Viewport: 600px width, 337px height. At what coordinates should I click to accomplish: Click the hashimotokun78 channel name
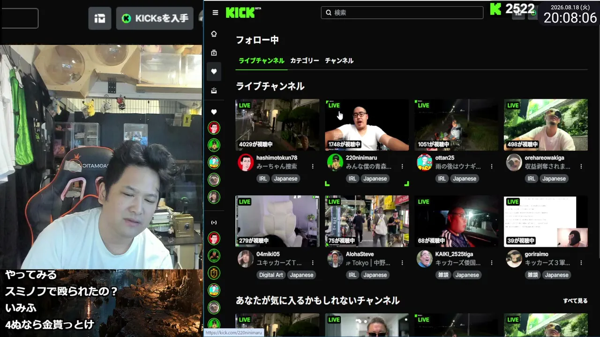click(x=277, y=158)
